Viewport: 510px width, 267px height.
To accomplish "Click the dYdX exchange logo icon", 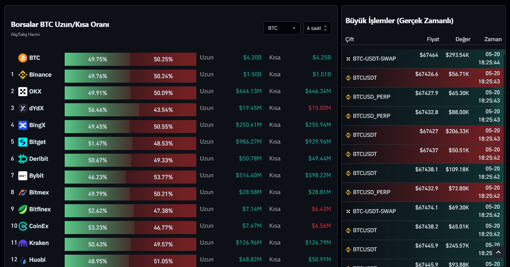I will [23, 108].
